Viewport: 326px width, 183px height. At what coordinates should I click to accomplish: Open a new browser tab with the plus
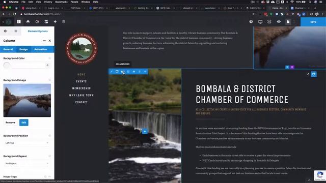click(315, 8)
